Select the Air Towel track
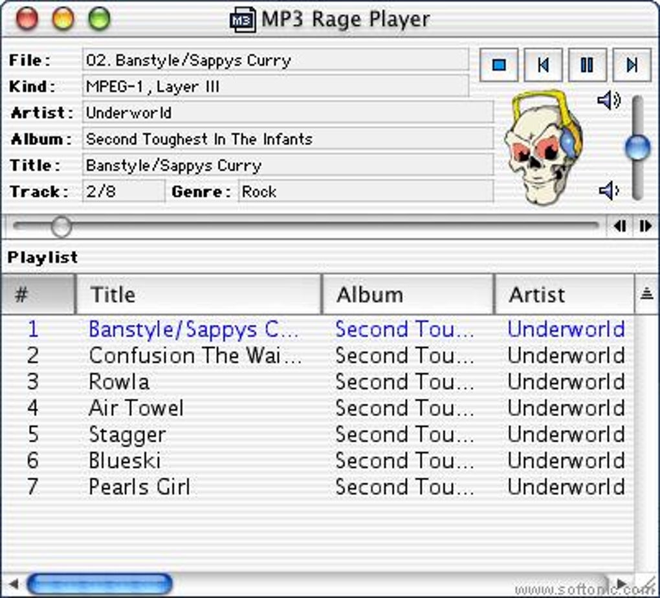The image size is (660, 598). 318,408
